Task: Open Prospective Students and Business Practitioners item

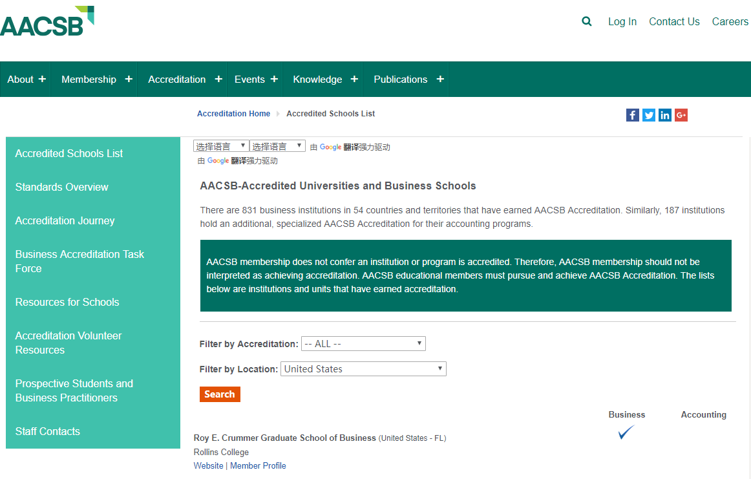Action: point(74,390)
